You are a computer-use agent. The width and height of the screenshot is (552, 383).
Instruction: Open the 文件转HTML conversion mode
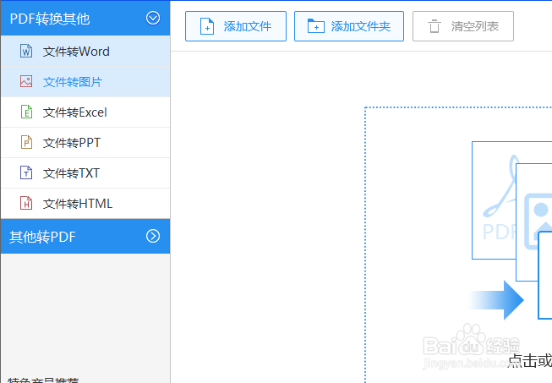click(85, 204)
